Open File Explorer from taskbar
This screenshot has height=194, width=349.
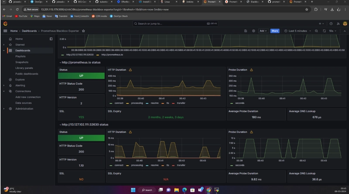click(177, 190)
